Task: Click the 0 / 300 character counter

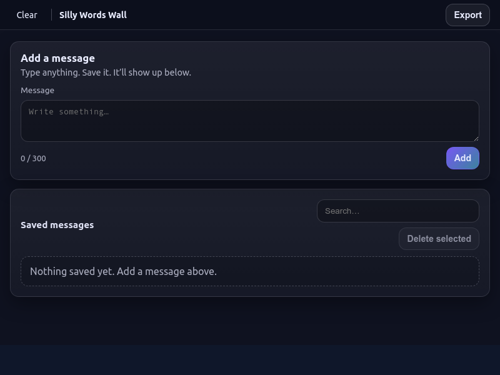Action: [x=33, y=159]
